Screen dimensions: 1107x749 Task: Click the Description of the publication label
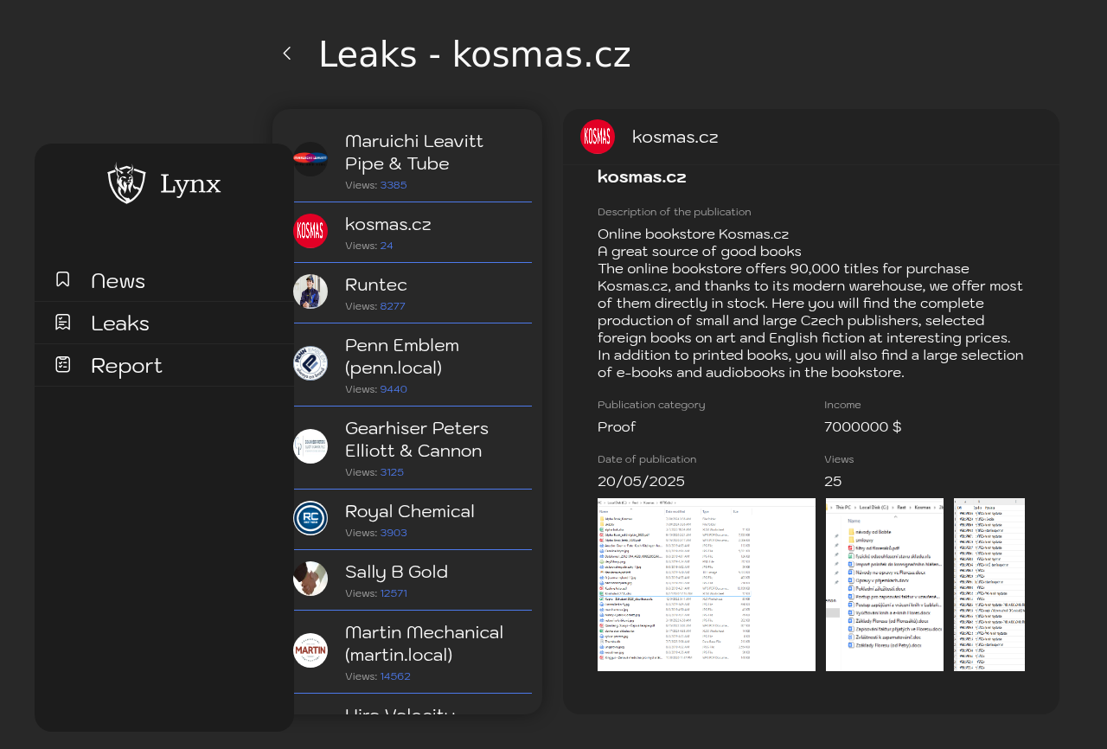coord(675,212)
